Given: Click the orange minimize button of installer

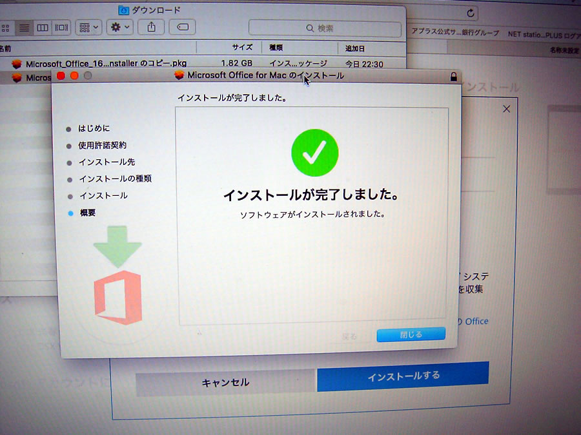Looking at the screenshot, I should pos(74,76).
